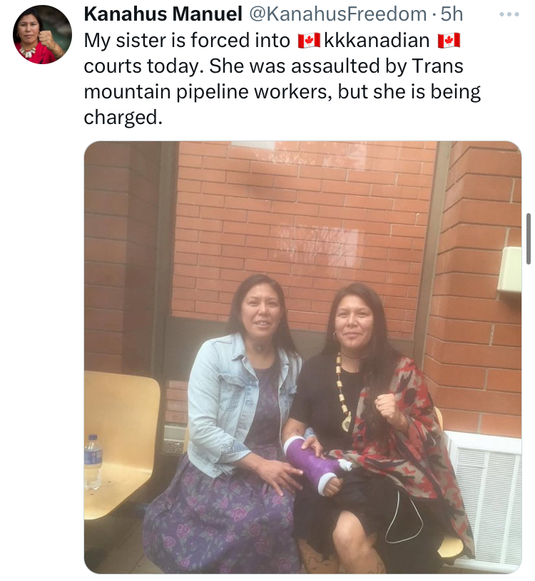The width and height of the screenshot is (535, 581).
Task: Click the water bottle in the photo
Action: [x=93, y=462]
